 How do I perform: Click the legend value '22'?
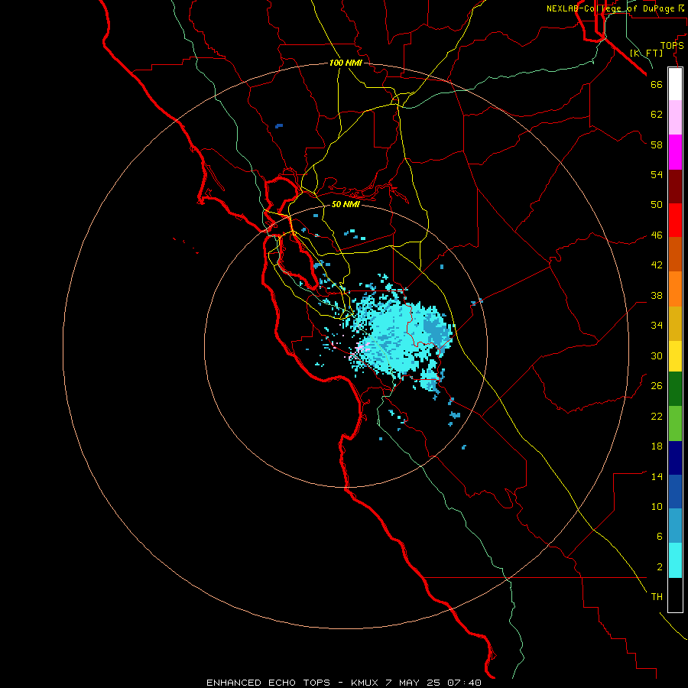(657, 417)
